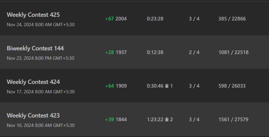Click ranking 1081 / 22518
Viewport: 269px width, 137px height.
233,52
